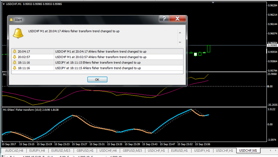Select the USDJPY Ahlers fisher transform alert row

[x=98, y=68]
